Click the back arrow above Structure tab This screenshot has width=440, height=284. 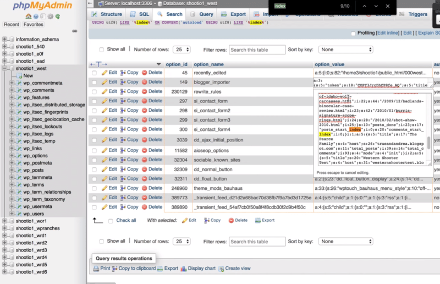90,3
